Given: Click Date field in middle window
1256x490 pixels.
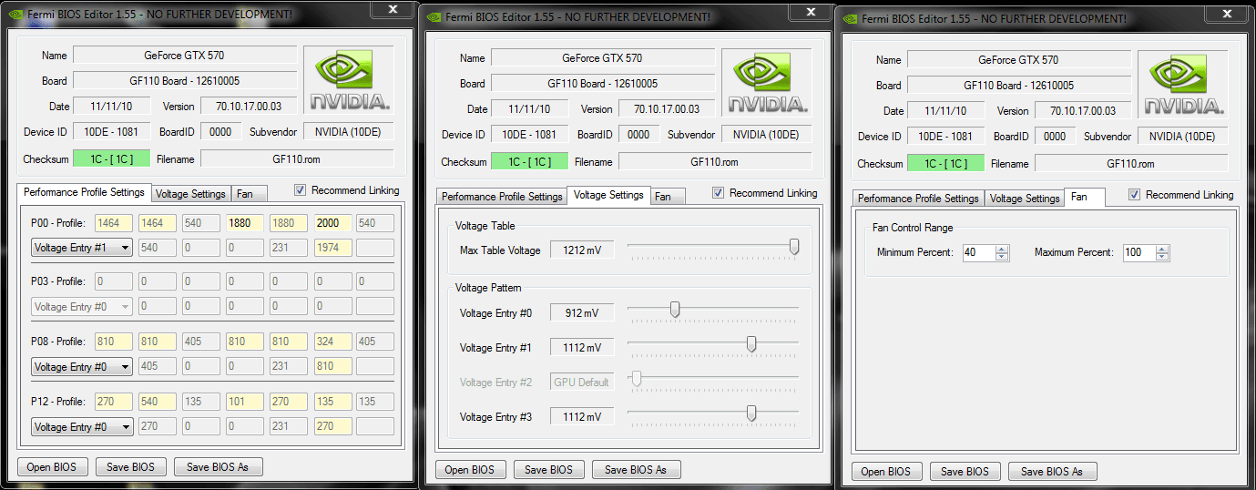Looking at the screenshot, I should pos(530,108).
